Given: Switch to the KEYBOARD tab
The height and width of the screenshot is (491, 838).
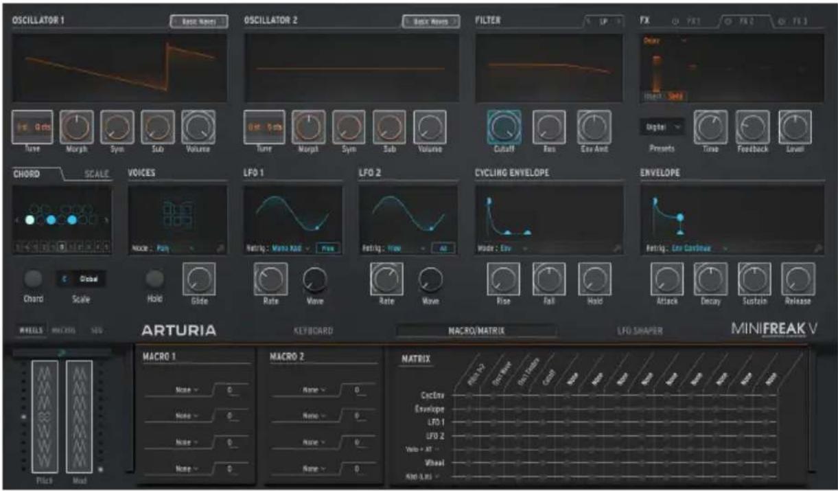Looking at the screenshot, I should pyautogui.click(x=313, y=331).
